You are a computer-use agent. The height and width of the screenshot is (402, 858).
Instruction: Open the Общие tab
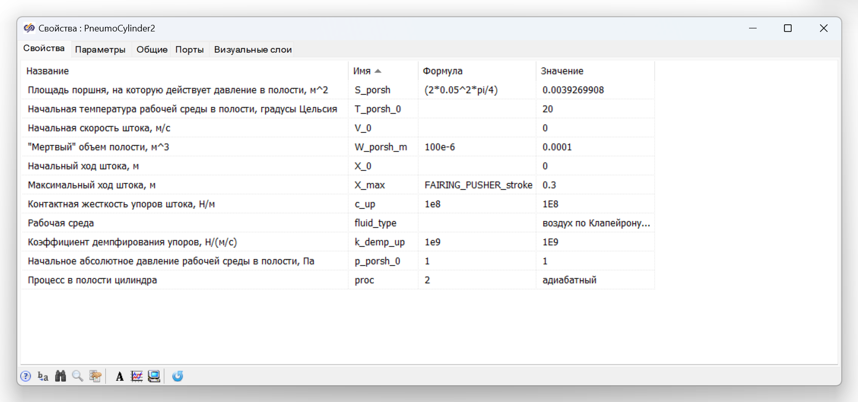click(x=152, y=50)
